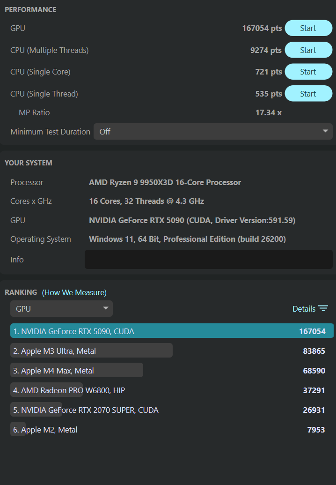Click the 167054 pts GPU score
This screenshot has width=336, height=485.
click(262, 28)
